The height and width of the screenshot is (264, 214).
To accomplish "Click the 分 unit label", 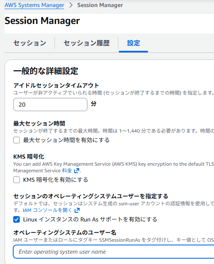I will [x=94, y=104].
